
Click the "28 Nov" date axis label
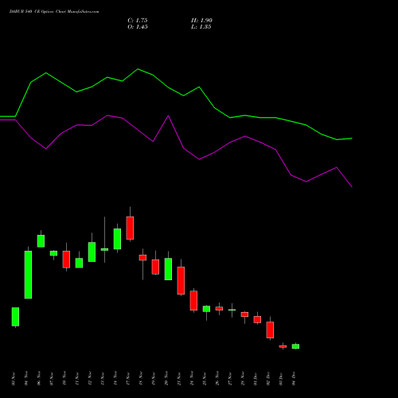tap(243, 379)
